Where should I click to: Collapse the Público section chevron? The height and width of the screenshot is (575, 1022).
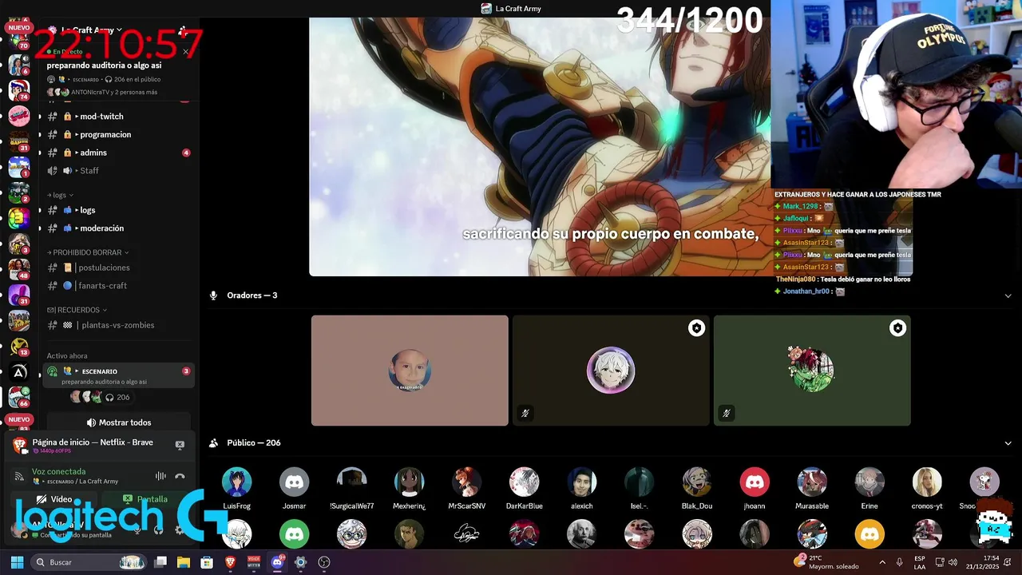(x=1008, y=443)
